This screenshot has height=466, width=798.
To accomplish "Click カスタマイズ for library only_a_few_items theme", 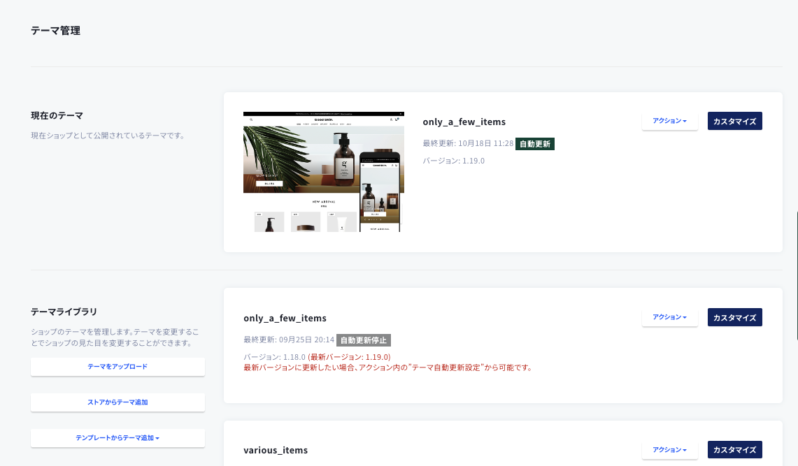I will pos(734,317).
